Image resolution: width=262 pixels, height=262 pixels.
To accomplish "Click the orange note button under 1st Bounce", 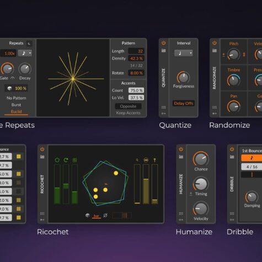I will [252, 158].
